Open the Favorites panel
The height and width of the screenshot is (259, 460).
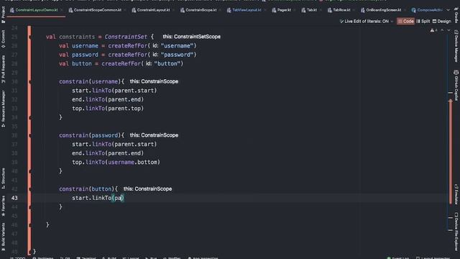coord(3,206)
